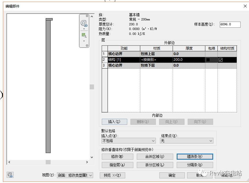Toggle the 包络 checkbox in row 2
The image size is (249, 183).
[208, 60]
